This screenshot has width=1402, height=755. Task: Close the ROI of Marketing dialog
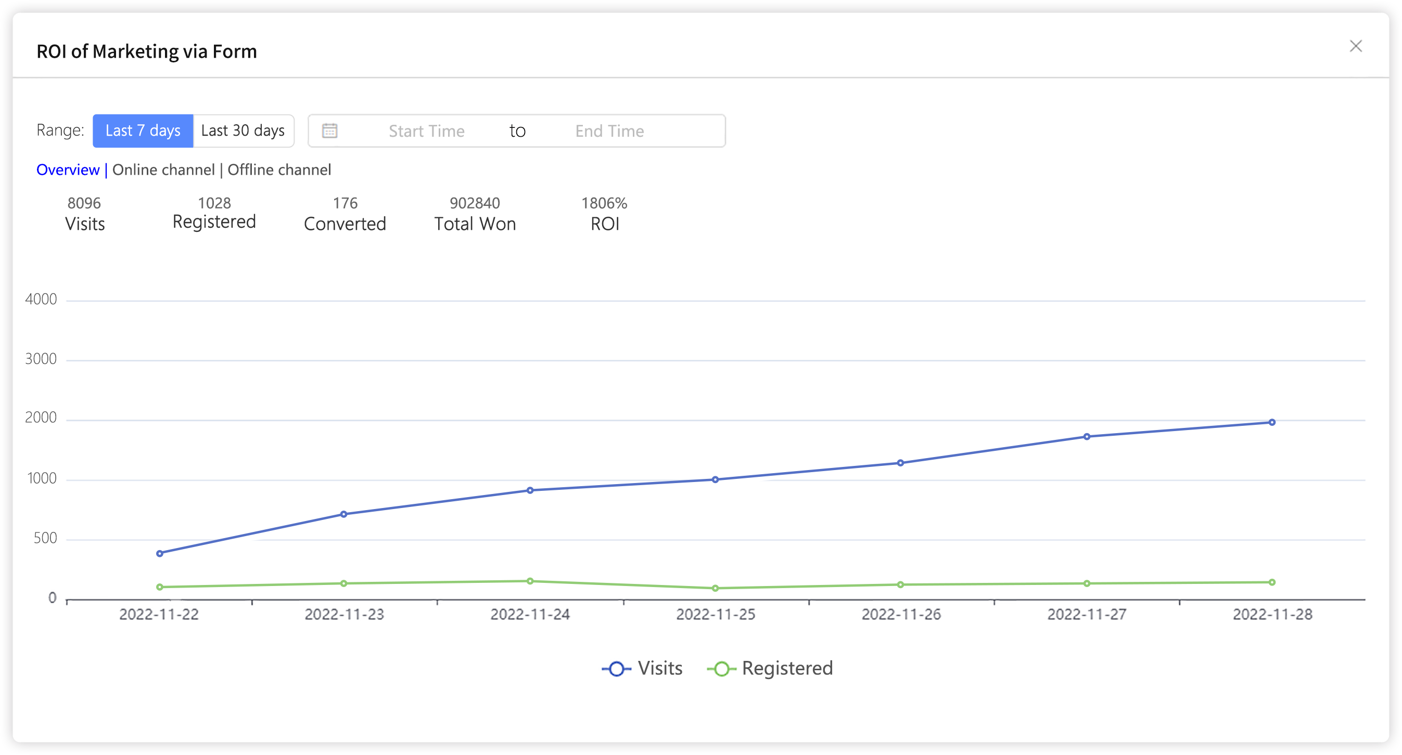click(x=1356, y=46)
